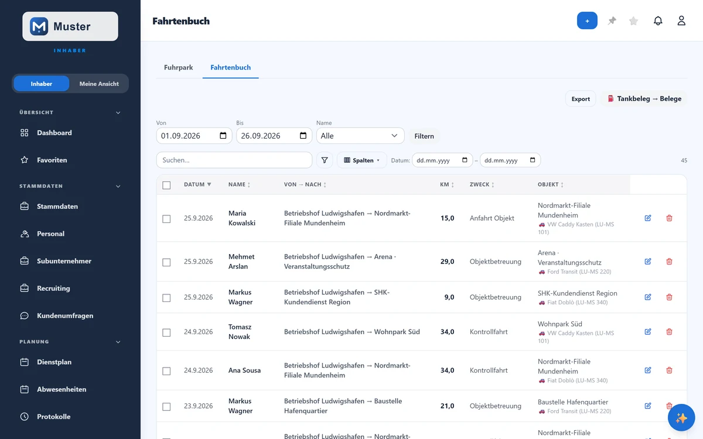Toggle the select-all checkbox in table header
Viewport: 703px width, 439px height.
[166, 185]
